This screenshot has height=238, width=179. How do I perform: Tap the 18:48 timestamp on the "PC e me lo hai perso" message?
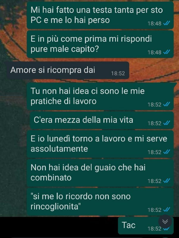[x=154, y=24]
